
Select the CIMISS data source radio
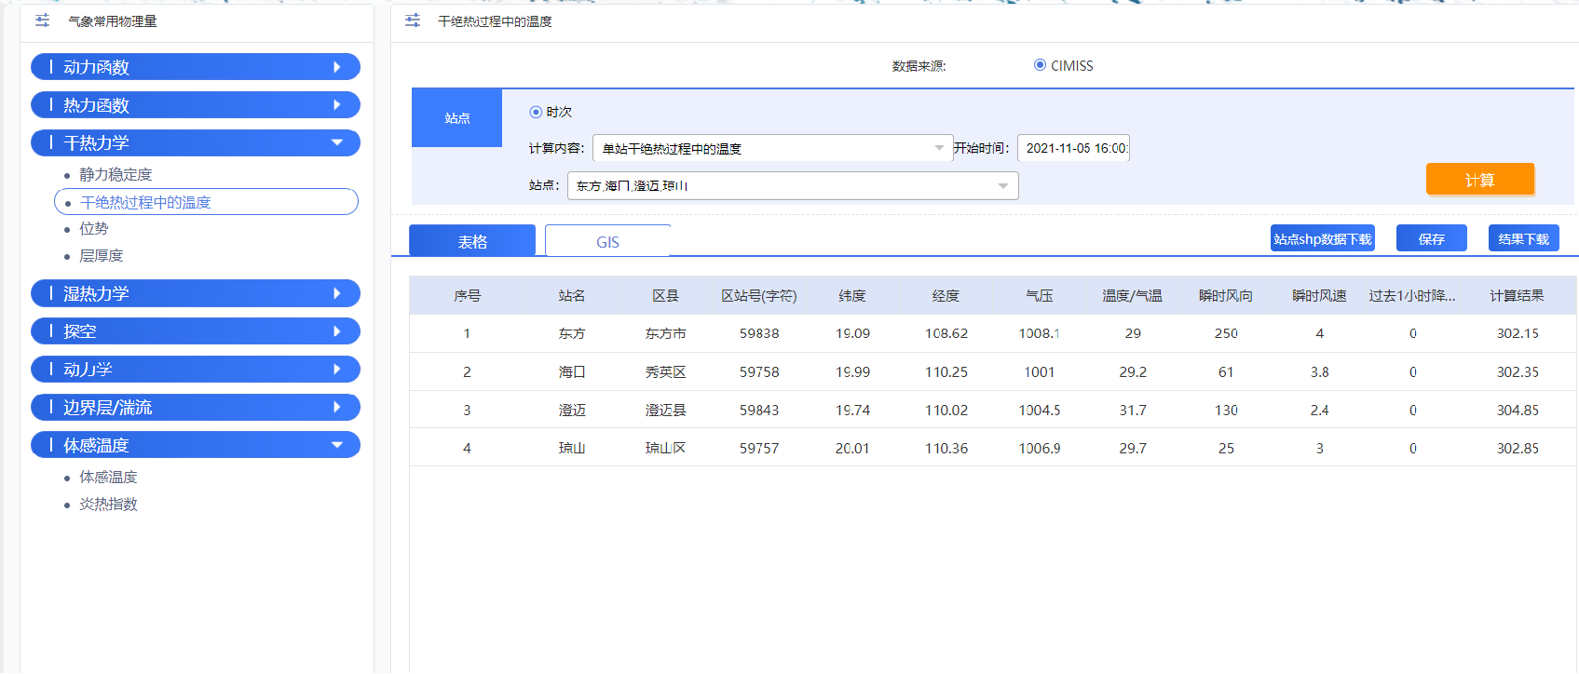[x=1040, y=65]
